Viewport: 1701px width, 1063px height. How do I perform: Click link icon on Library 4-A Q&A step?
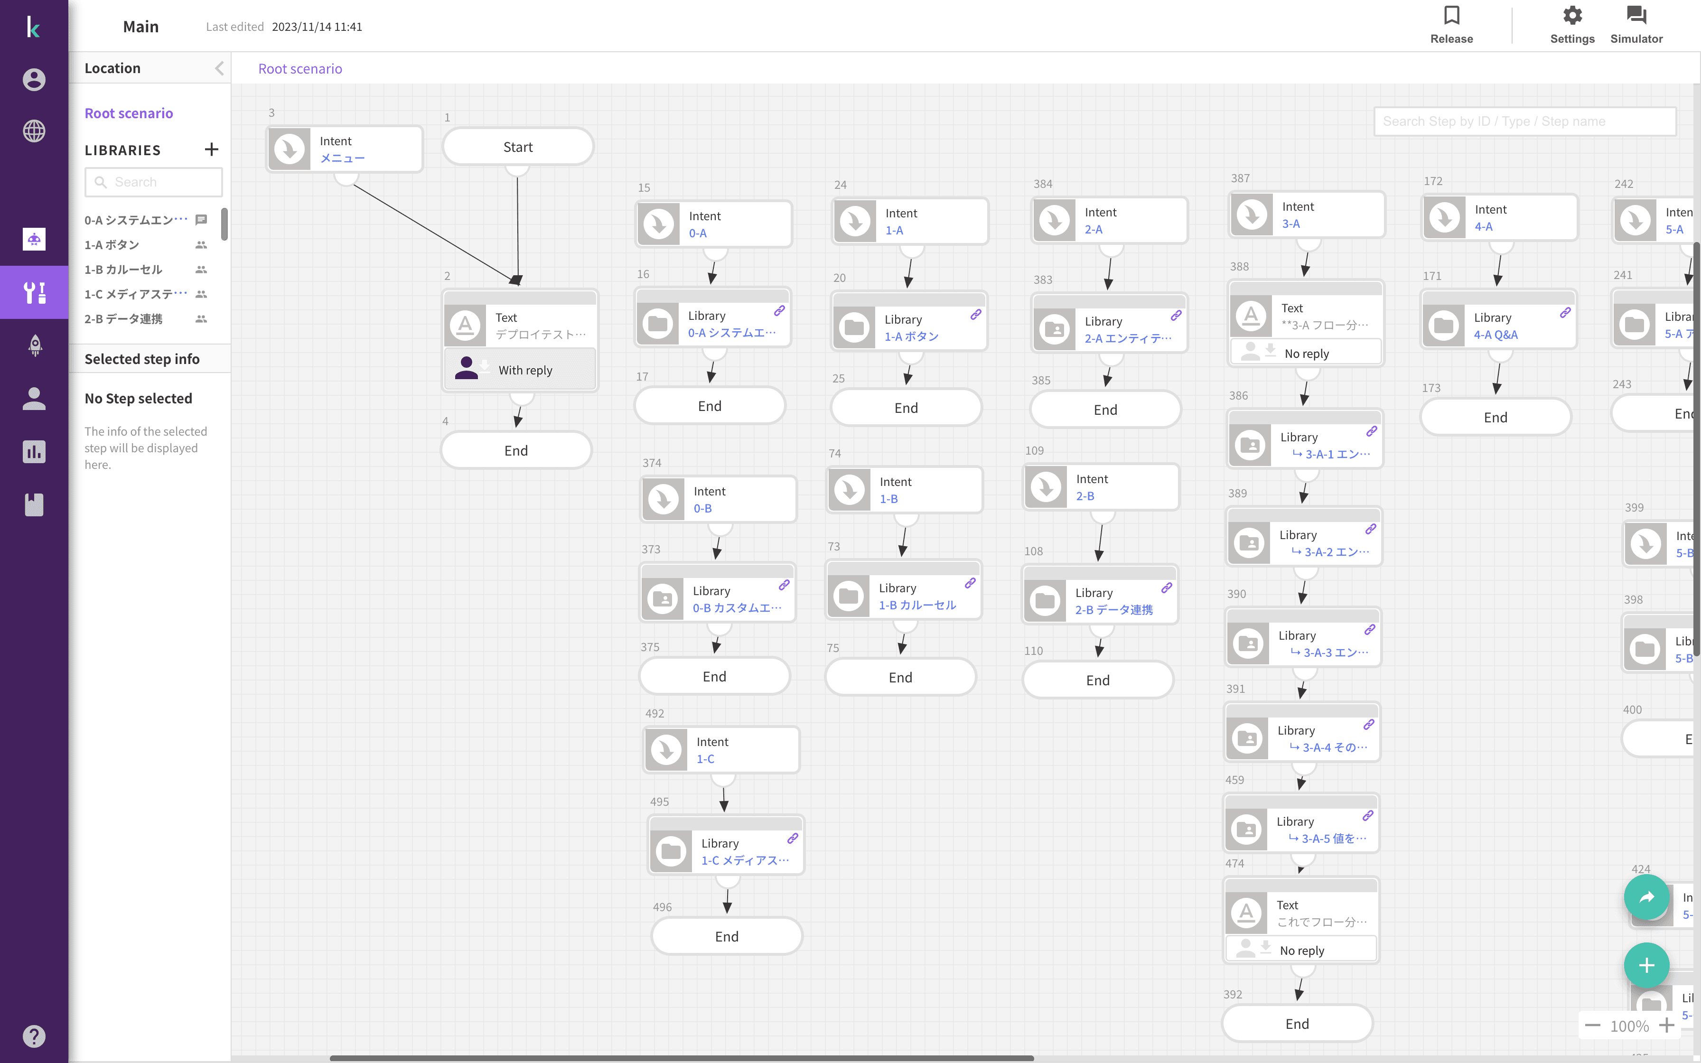1565,313
